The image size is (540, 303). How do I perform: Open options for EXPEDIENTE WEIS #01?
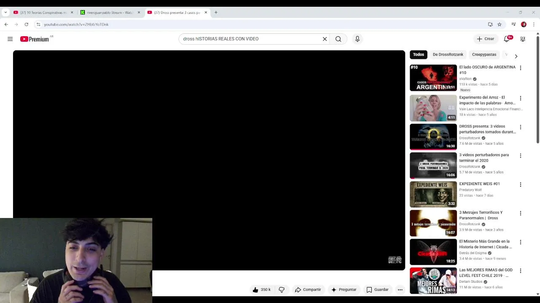(x=521, y=185)
